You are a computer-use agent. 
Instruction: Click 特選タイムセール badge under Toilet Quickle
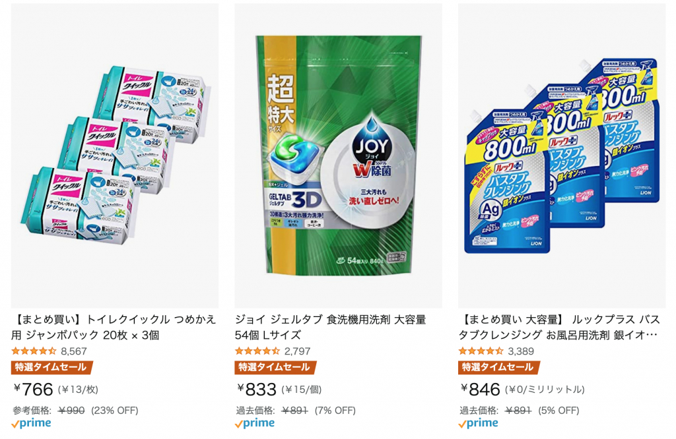[51, 368]
